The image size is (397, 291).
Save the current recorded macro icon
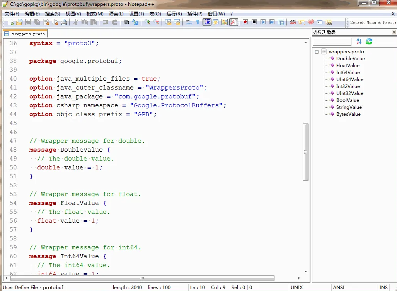(281, 22)
